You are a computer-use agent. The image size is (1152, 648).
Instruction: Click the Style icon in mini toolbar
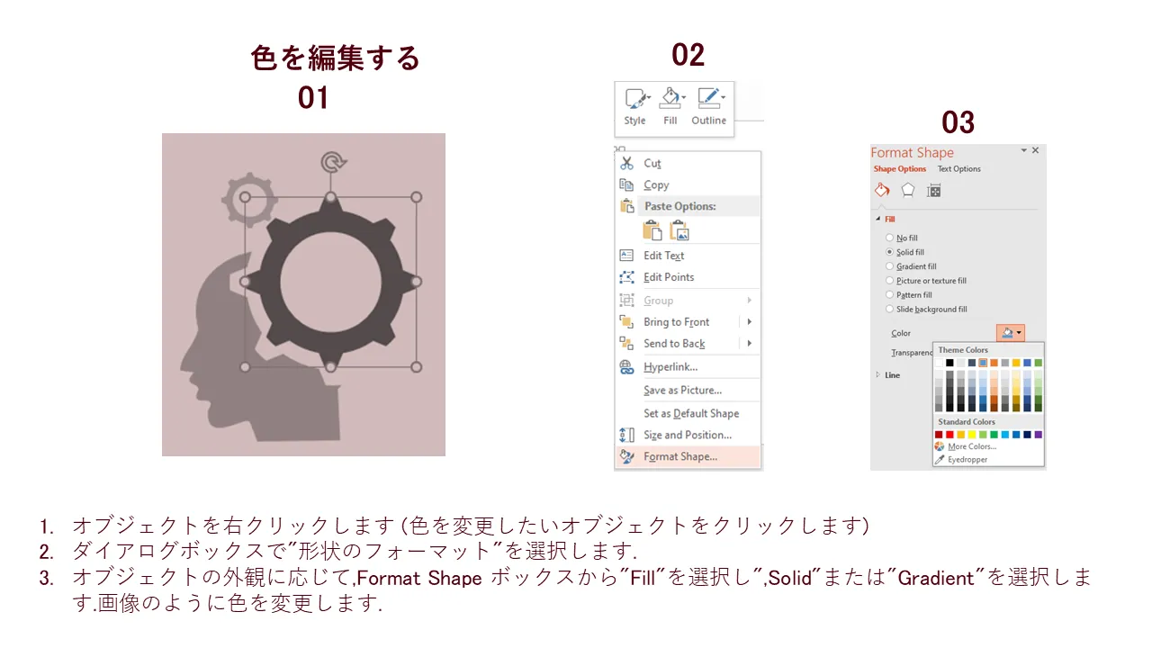click(634, 99)
